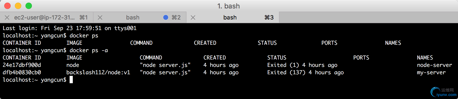
Task: Click the blue activity indicator on bash tab
Action: 166,17
